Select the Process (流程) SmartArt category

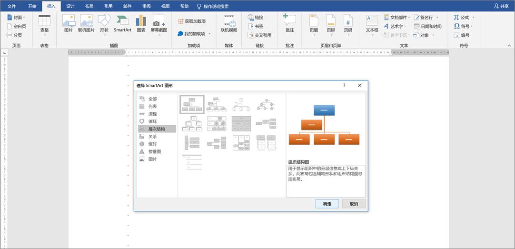[157, 114]
